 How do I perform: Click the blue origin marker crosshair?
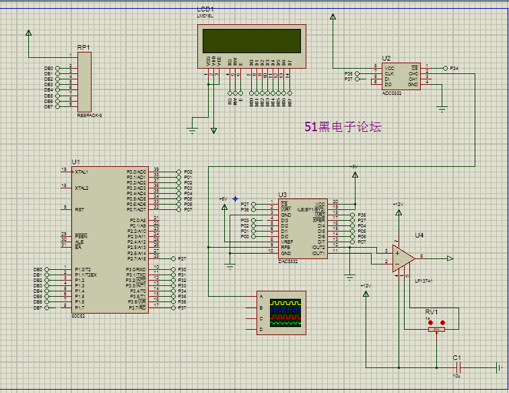(236, 199)
